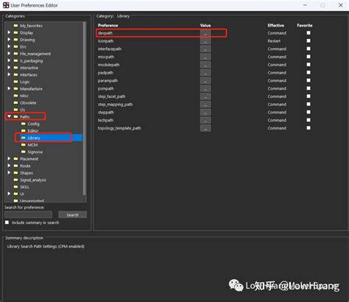Select the Signoise subfolder icon
Image resolution: width=349 pixels, height=302 pixels.
[24, 152]
